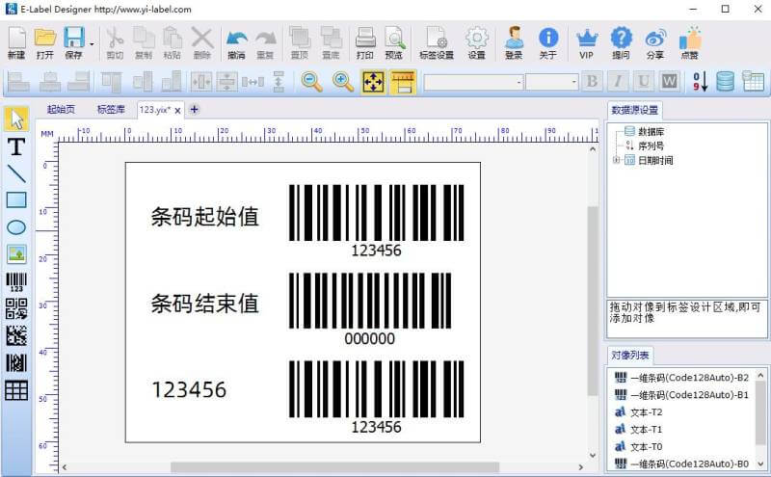Add a new tab with plus button

195,109
